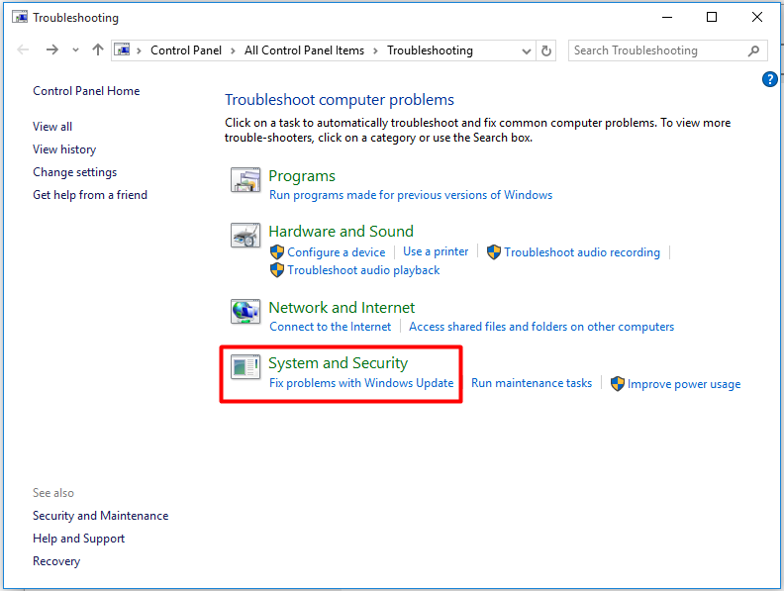This screenshot has height=591, width=784.
Task: Click the shield icon beside Configure a device
Action: [277, 252]
